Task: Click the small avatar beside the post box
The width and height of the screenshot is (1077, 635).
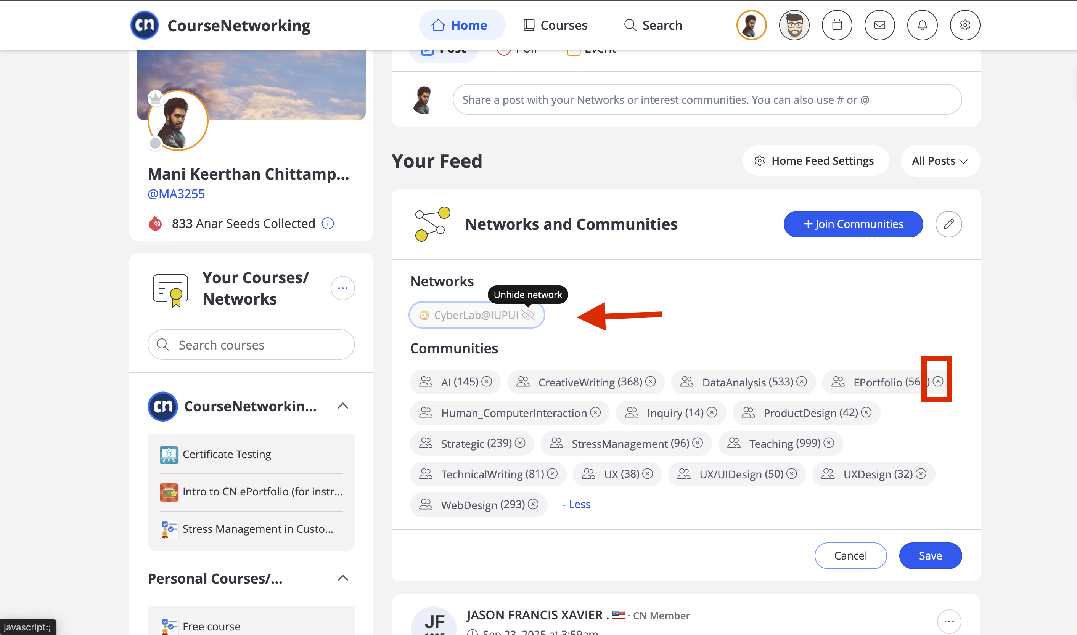Action: (423, 100)
